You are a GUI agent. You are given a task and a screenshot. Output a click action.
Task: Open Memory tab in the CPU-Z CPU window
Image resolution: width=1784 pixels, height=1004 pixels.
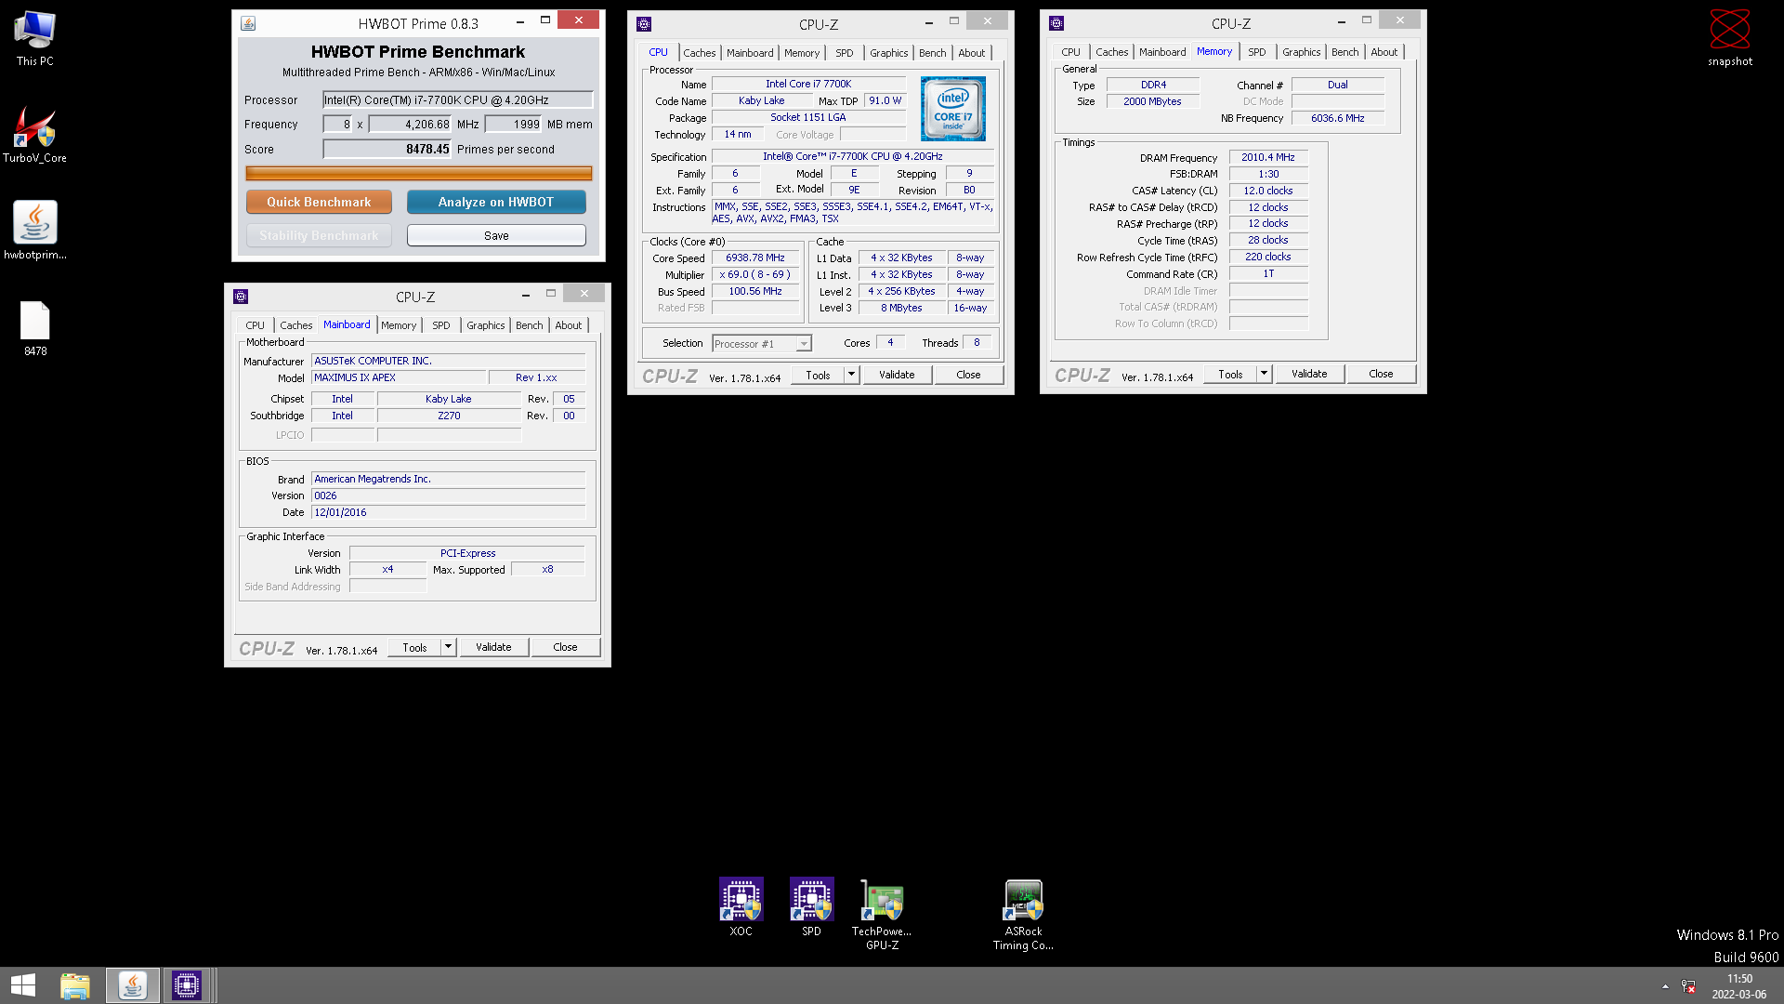(x=802, y=53)
